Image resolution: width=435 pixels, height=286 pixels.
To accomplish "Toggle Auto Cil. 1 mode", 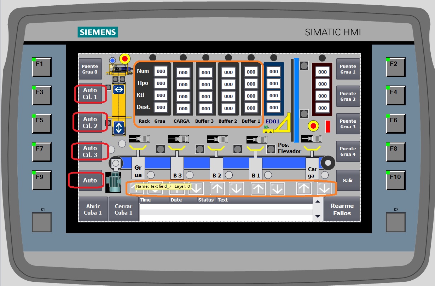I will pos(90,94).
